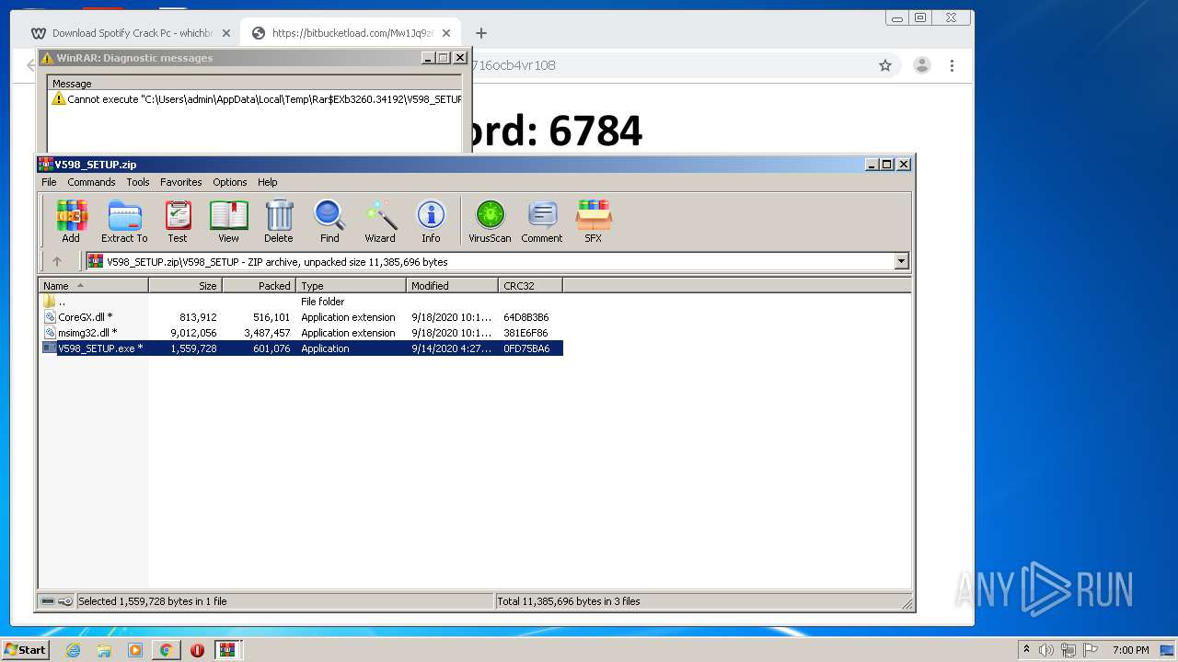The width and height of the screenshot is (1178, 662).
Task: Open the Help menu
Action: point(268,182)
